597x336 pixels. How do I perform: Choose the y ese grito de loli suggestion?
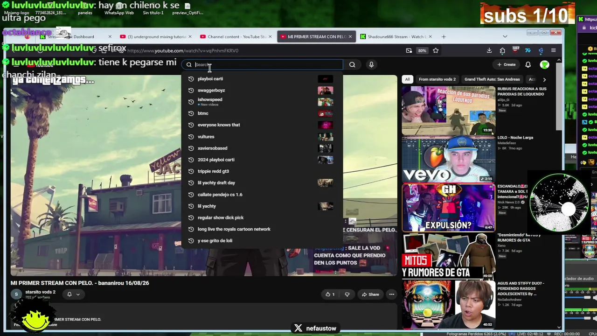click(262, 241)
